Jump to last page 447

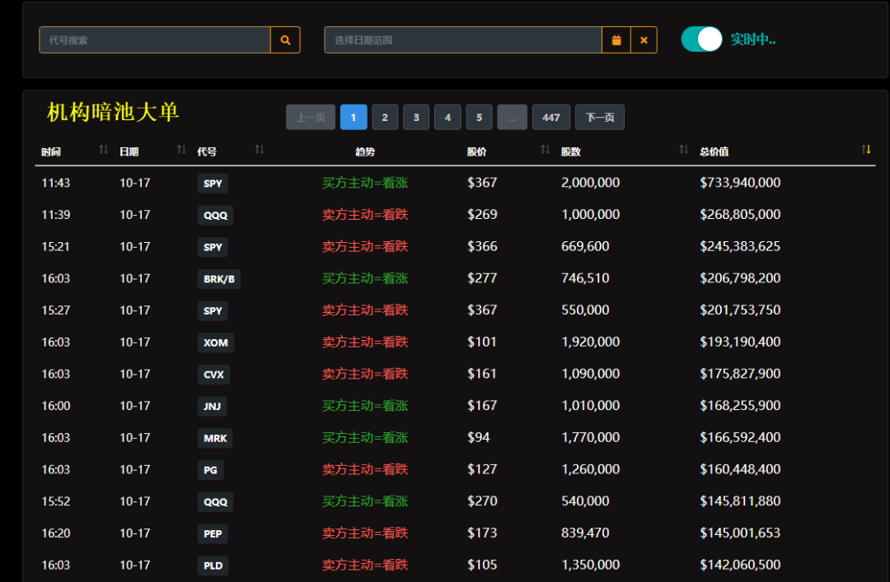click(551, 118)
